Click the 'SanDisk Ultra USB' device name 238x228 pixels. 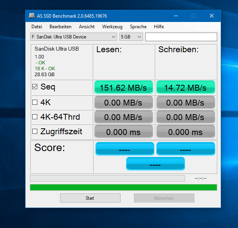coord(57,49)
